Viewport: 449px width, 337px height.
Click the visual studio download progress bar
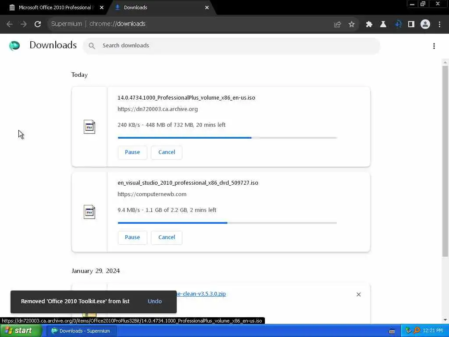227,223
